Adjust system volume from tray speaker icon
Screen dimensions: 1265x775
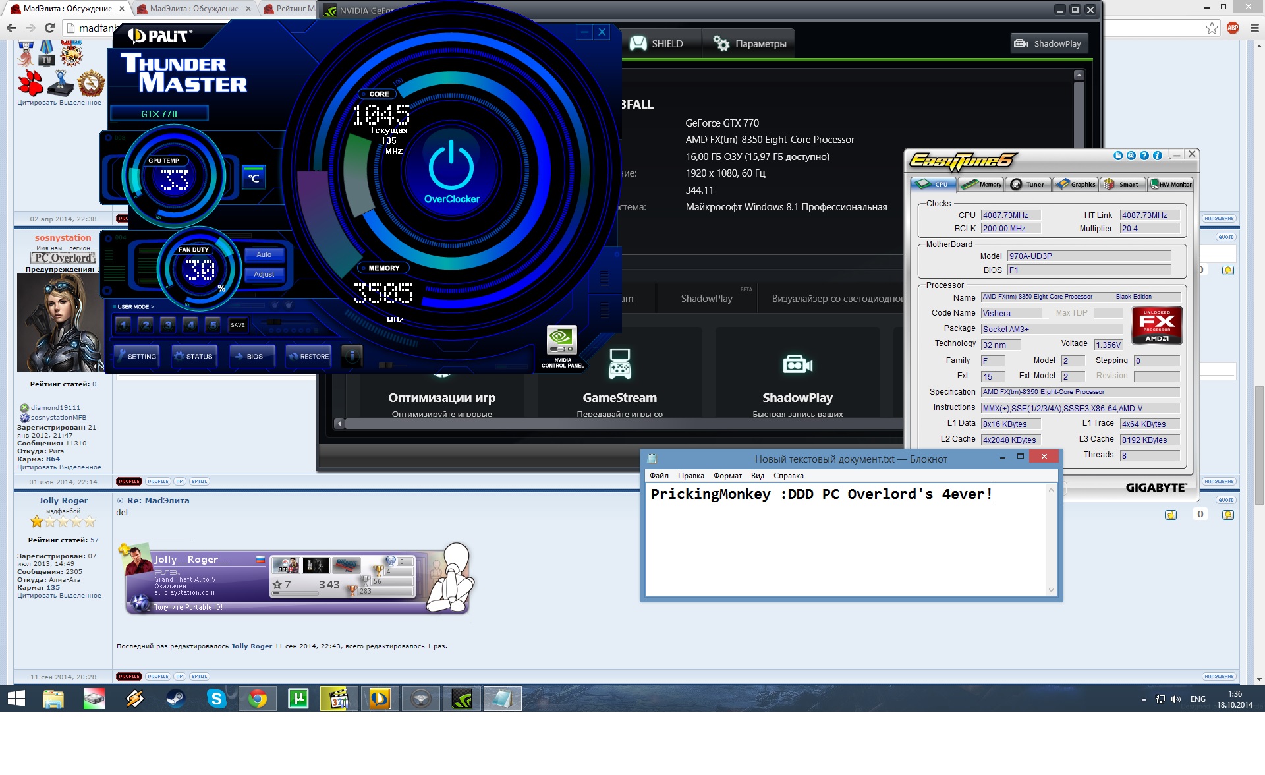[1176, 699]
